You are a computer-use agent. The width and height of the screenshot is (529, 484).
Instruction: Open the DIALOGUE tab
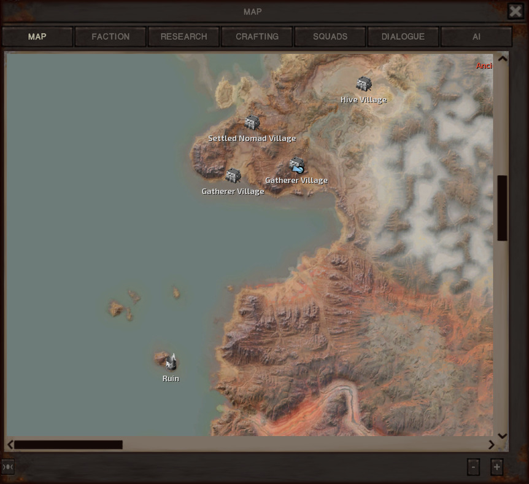pyautogui.click(x=403, y=36)
